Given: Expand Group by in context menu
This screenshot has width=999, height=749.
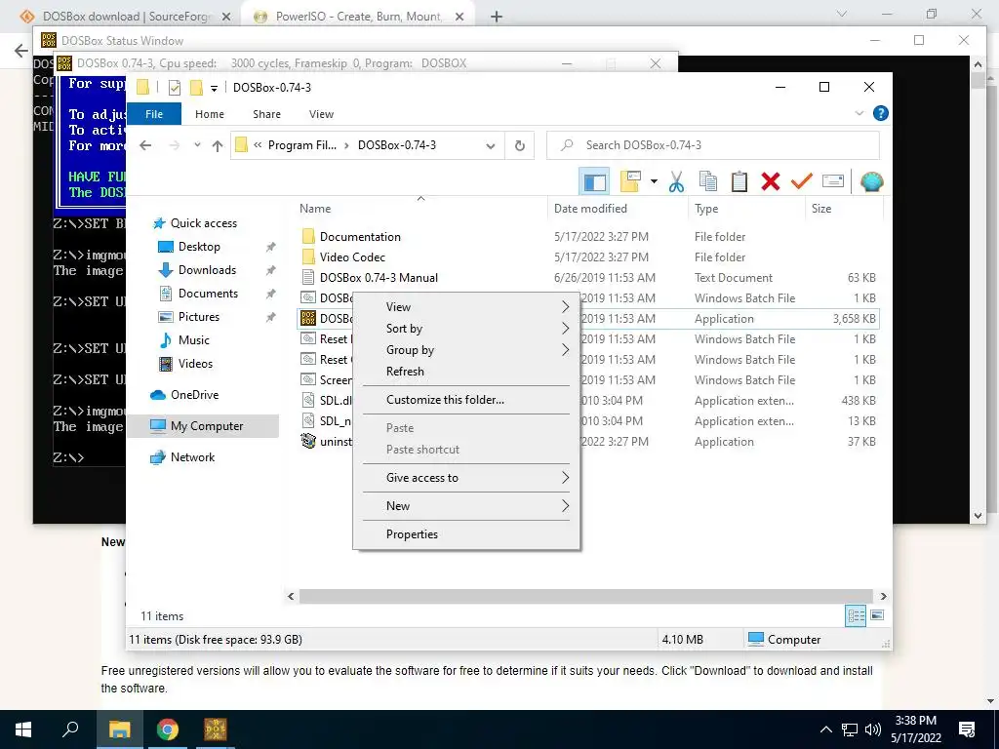Looking at the screenshot, I should 466,350.
